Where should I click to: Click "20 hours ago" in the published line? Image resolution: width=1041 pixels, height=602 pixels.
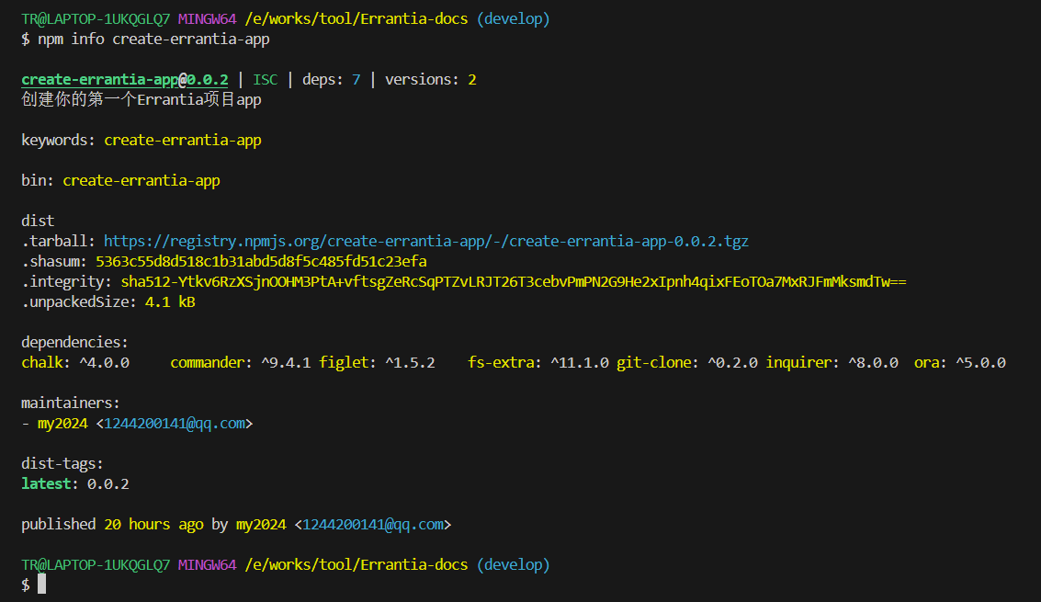point(153,524)
